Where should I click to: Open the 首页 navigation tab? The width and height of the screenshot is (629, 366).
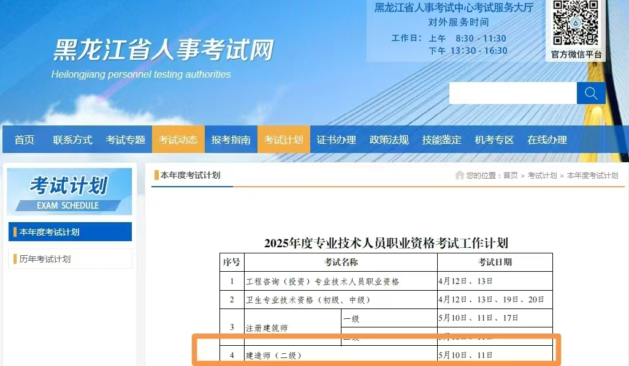click(25, 140)
